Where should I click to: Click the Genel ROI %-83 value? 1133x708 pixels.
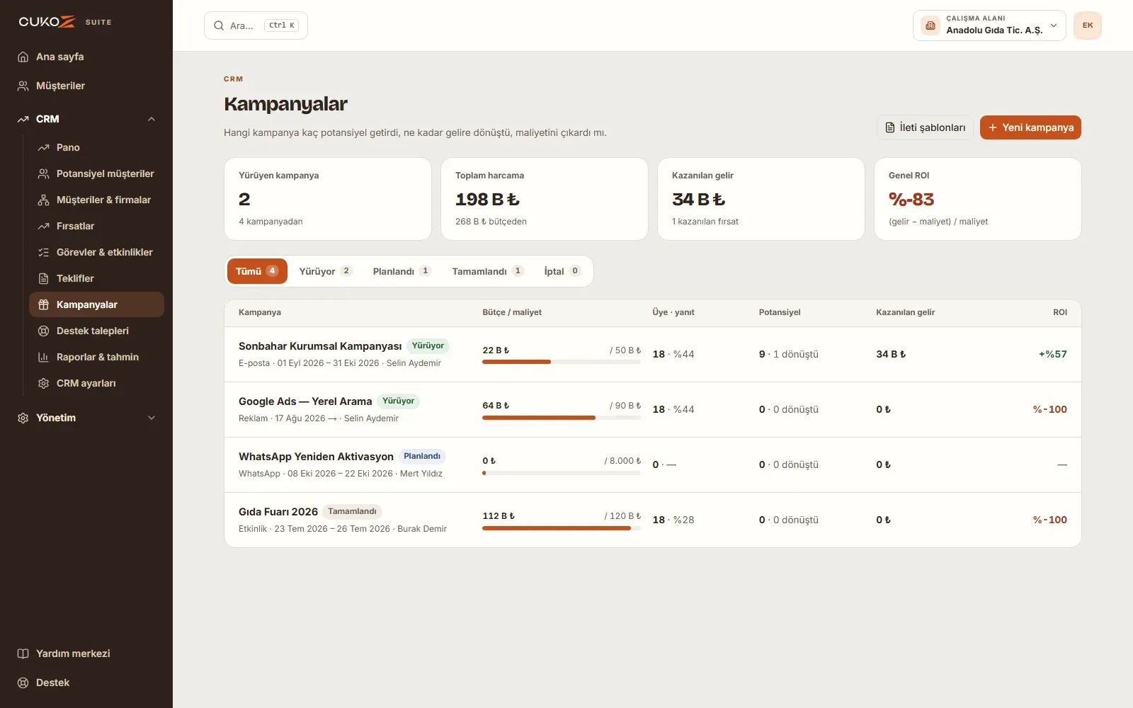[x=911, y=200]
